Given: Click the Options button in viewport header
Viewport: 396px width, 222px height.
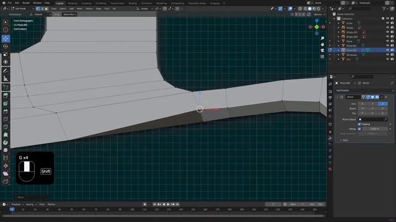Looking at the screenshot, I should 319,14.
